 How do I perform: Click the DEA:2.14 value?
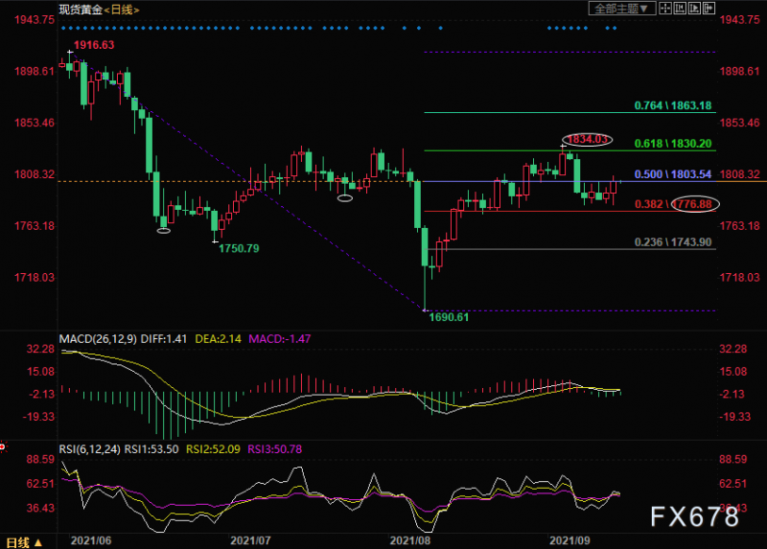[219, 339]
